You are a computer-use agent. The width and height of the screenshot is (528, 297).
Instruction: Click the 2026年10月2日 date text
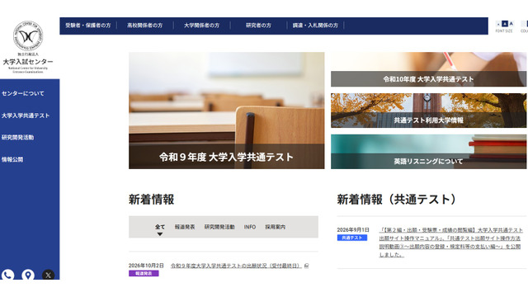pos(146,266)
